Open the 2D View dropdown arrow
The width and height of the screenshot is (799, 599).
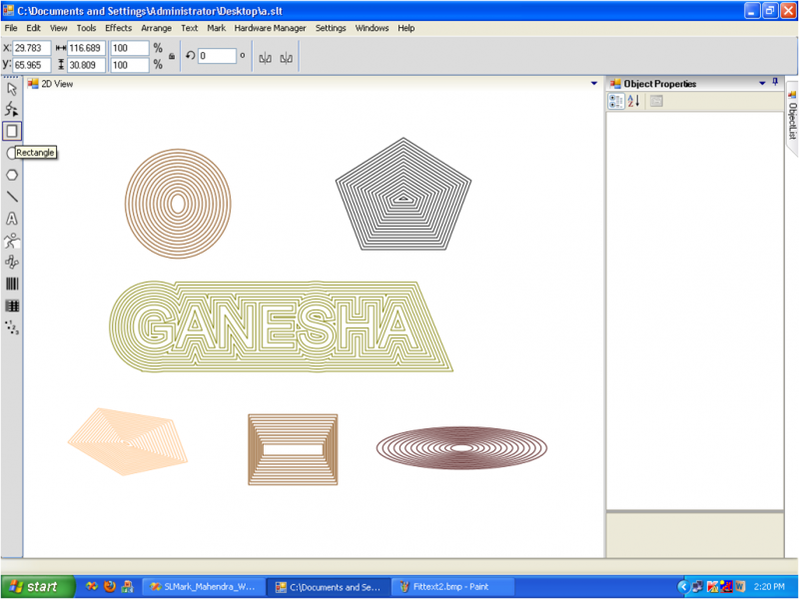tap(594, 84)
